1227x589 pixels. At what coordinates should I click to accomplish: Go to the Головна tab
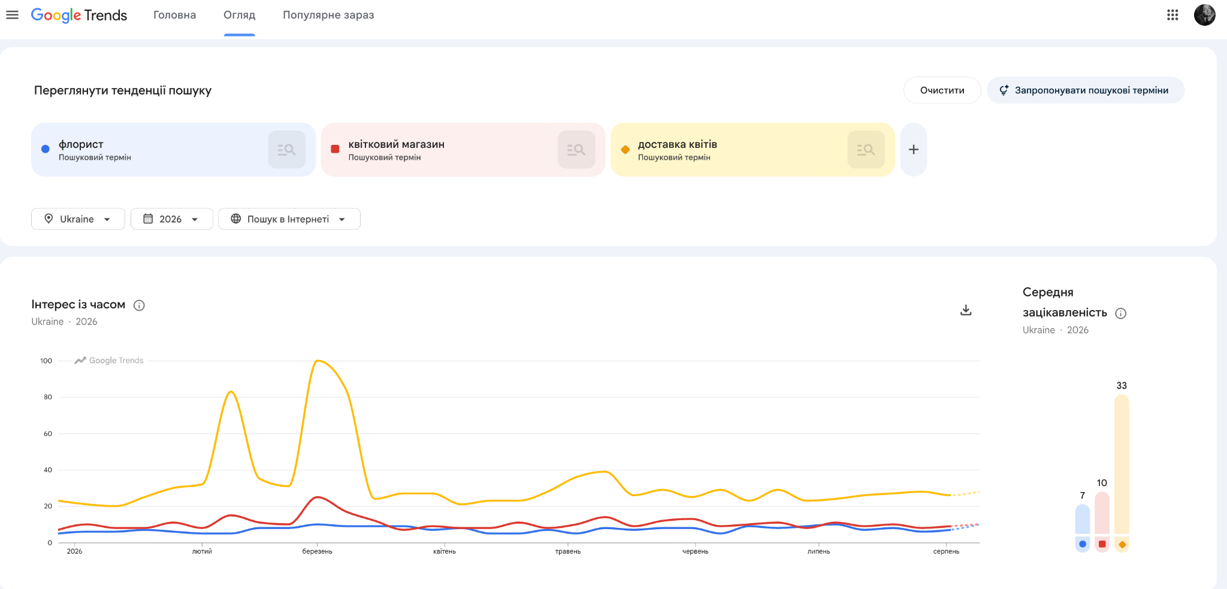[x=174, y=15]
